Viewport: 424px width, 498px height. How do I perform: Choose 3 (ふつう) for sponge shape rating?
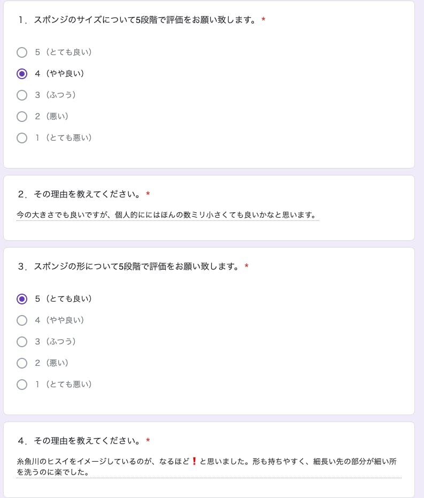22,342
